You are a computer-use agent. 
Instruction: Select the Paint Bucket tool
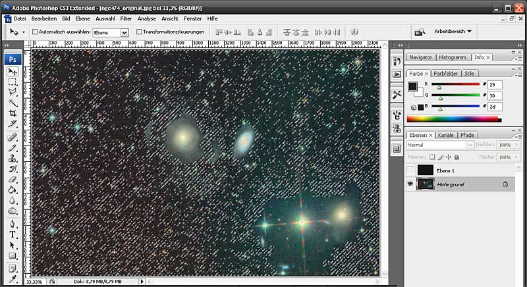pyautogui.click(x=13, y=190)
